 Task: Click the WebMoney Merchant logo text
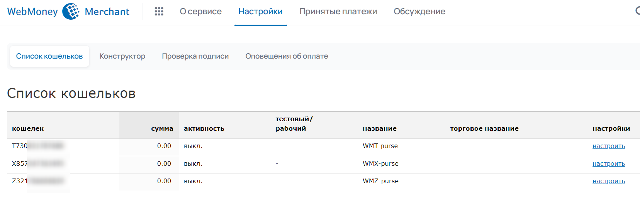click(107, 12)
